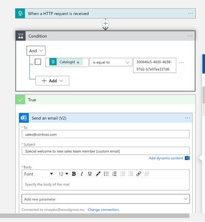This screenshot has width=205, height=222.
Task: Click the remove link icon
Action: [x=147, y=174]
